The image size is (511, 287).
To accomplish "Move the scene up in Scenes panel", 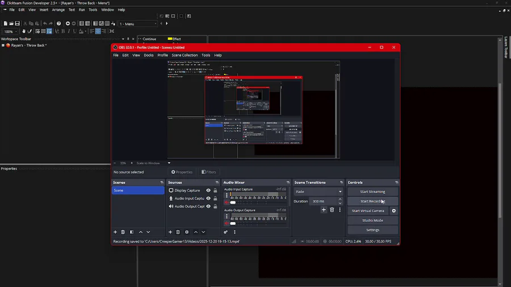I will pyautogui.click(x=141, y=232).
